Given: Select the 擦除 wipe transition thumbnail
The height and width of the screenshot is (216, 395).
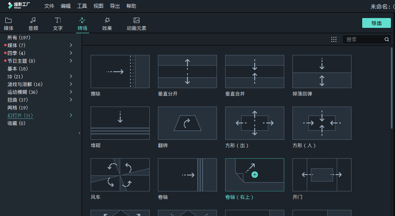Looking at the screenshot, I should point(120,71).
